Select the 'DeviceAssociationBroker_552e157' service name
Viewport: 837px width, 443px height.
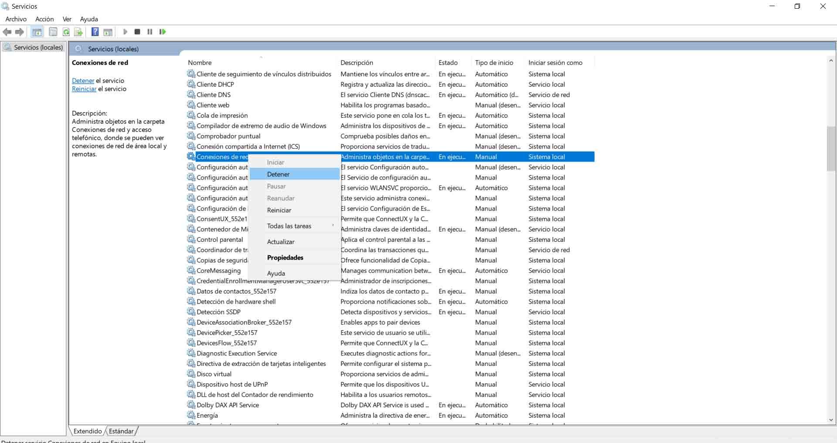click(244, 322)
